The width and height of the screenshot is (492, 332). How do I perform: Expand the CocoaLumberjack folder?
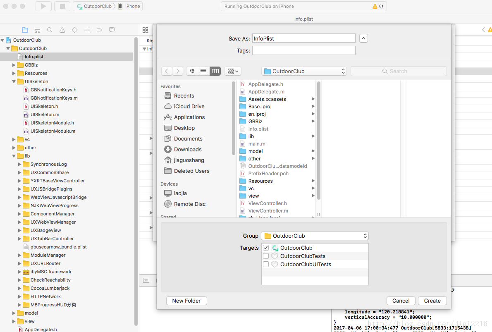tap(19, 288)
